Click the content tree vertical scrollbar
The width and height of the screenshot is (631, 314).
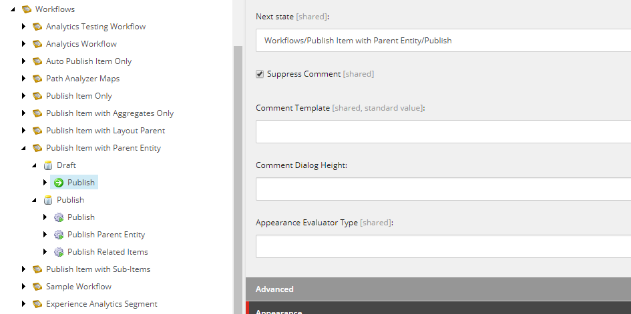(x=238, y=180)
